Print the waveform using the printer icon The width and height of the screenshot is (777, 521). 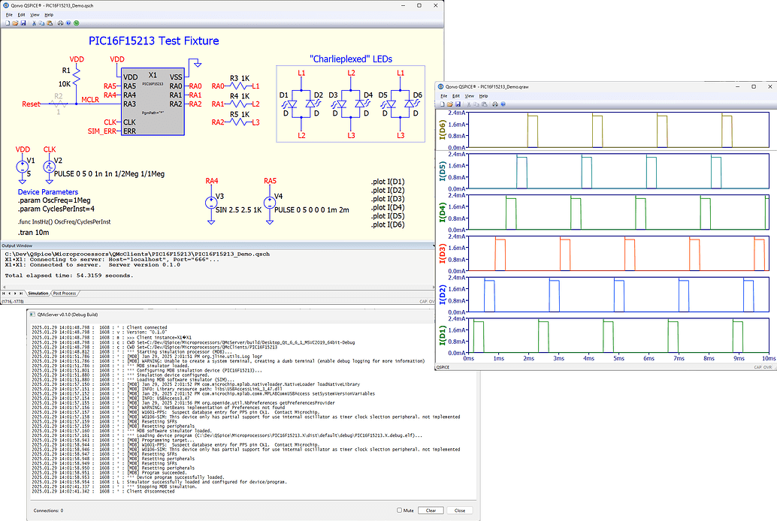point(494,104)
